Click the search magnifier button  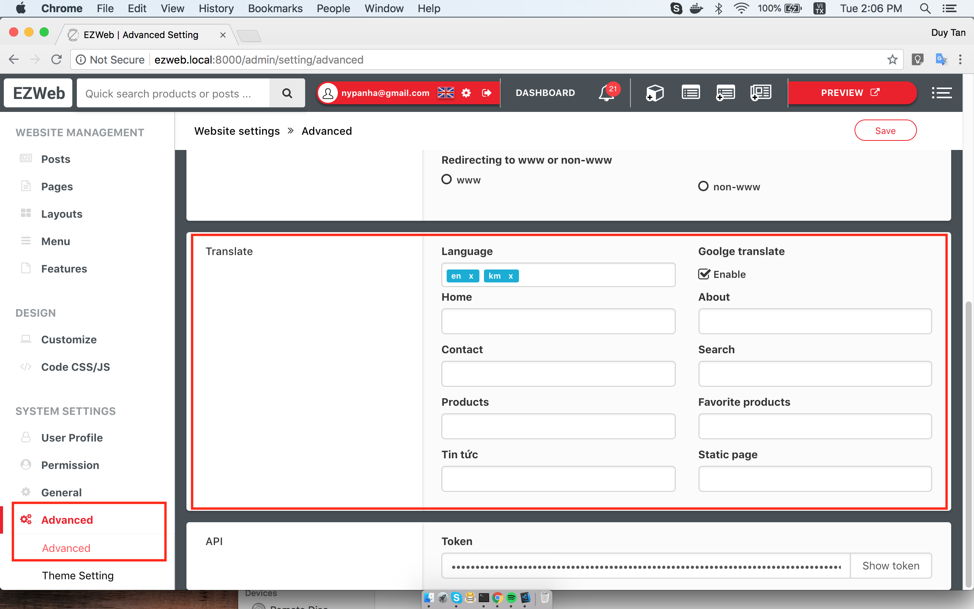[x=287, y=93]
